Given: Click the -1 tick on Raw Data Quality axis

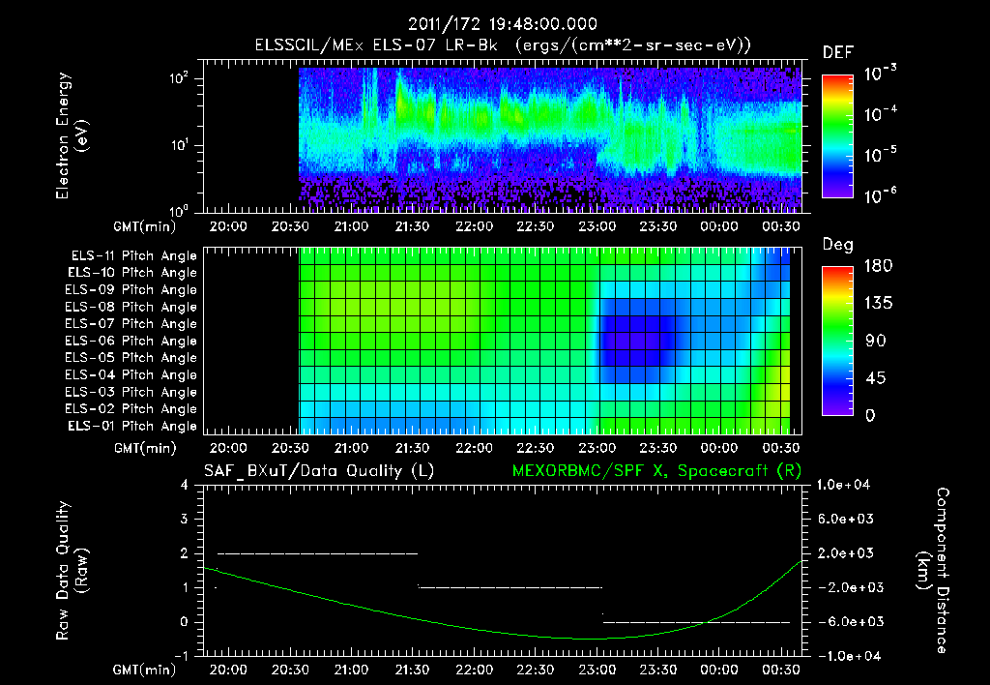Looking at the screenshot, I should [x=181, y=656].
